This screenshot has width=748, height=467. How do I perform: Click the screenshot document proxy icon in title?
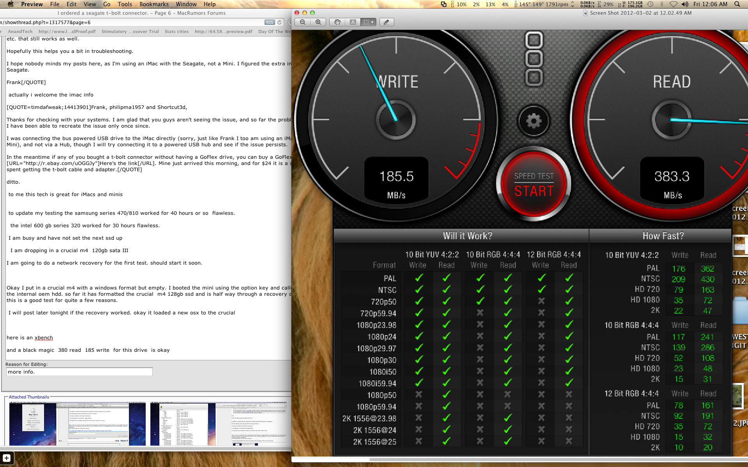[x=585, y=13]
